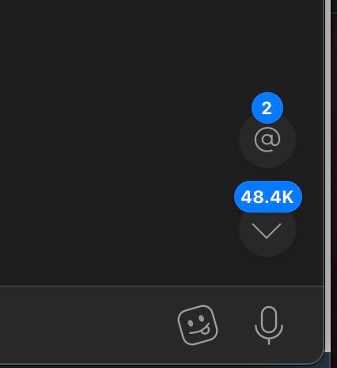Viewport: 337px width, 368px height.
Task: Click the 48.4K unread messages badge
Action: 268,197
